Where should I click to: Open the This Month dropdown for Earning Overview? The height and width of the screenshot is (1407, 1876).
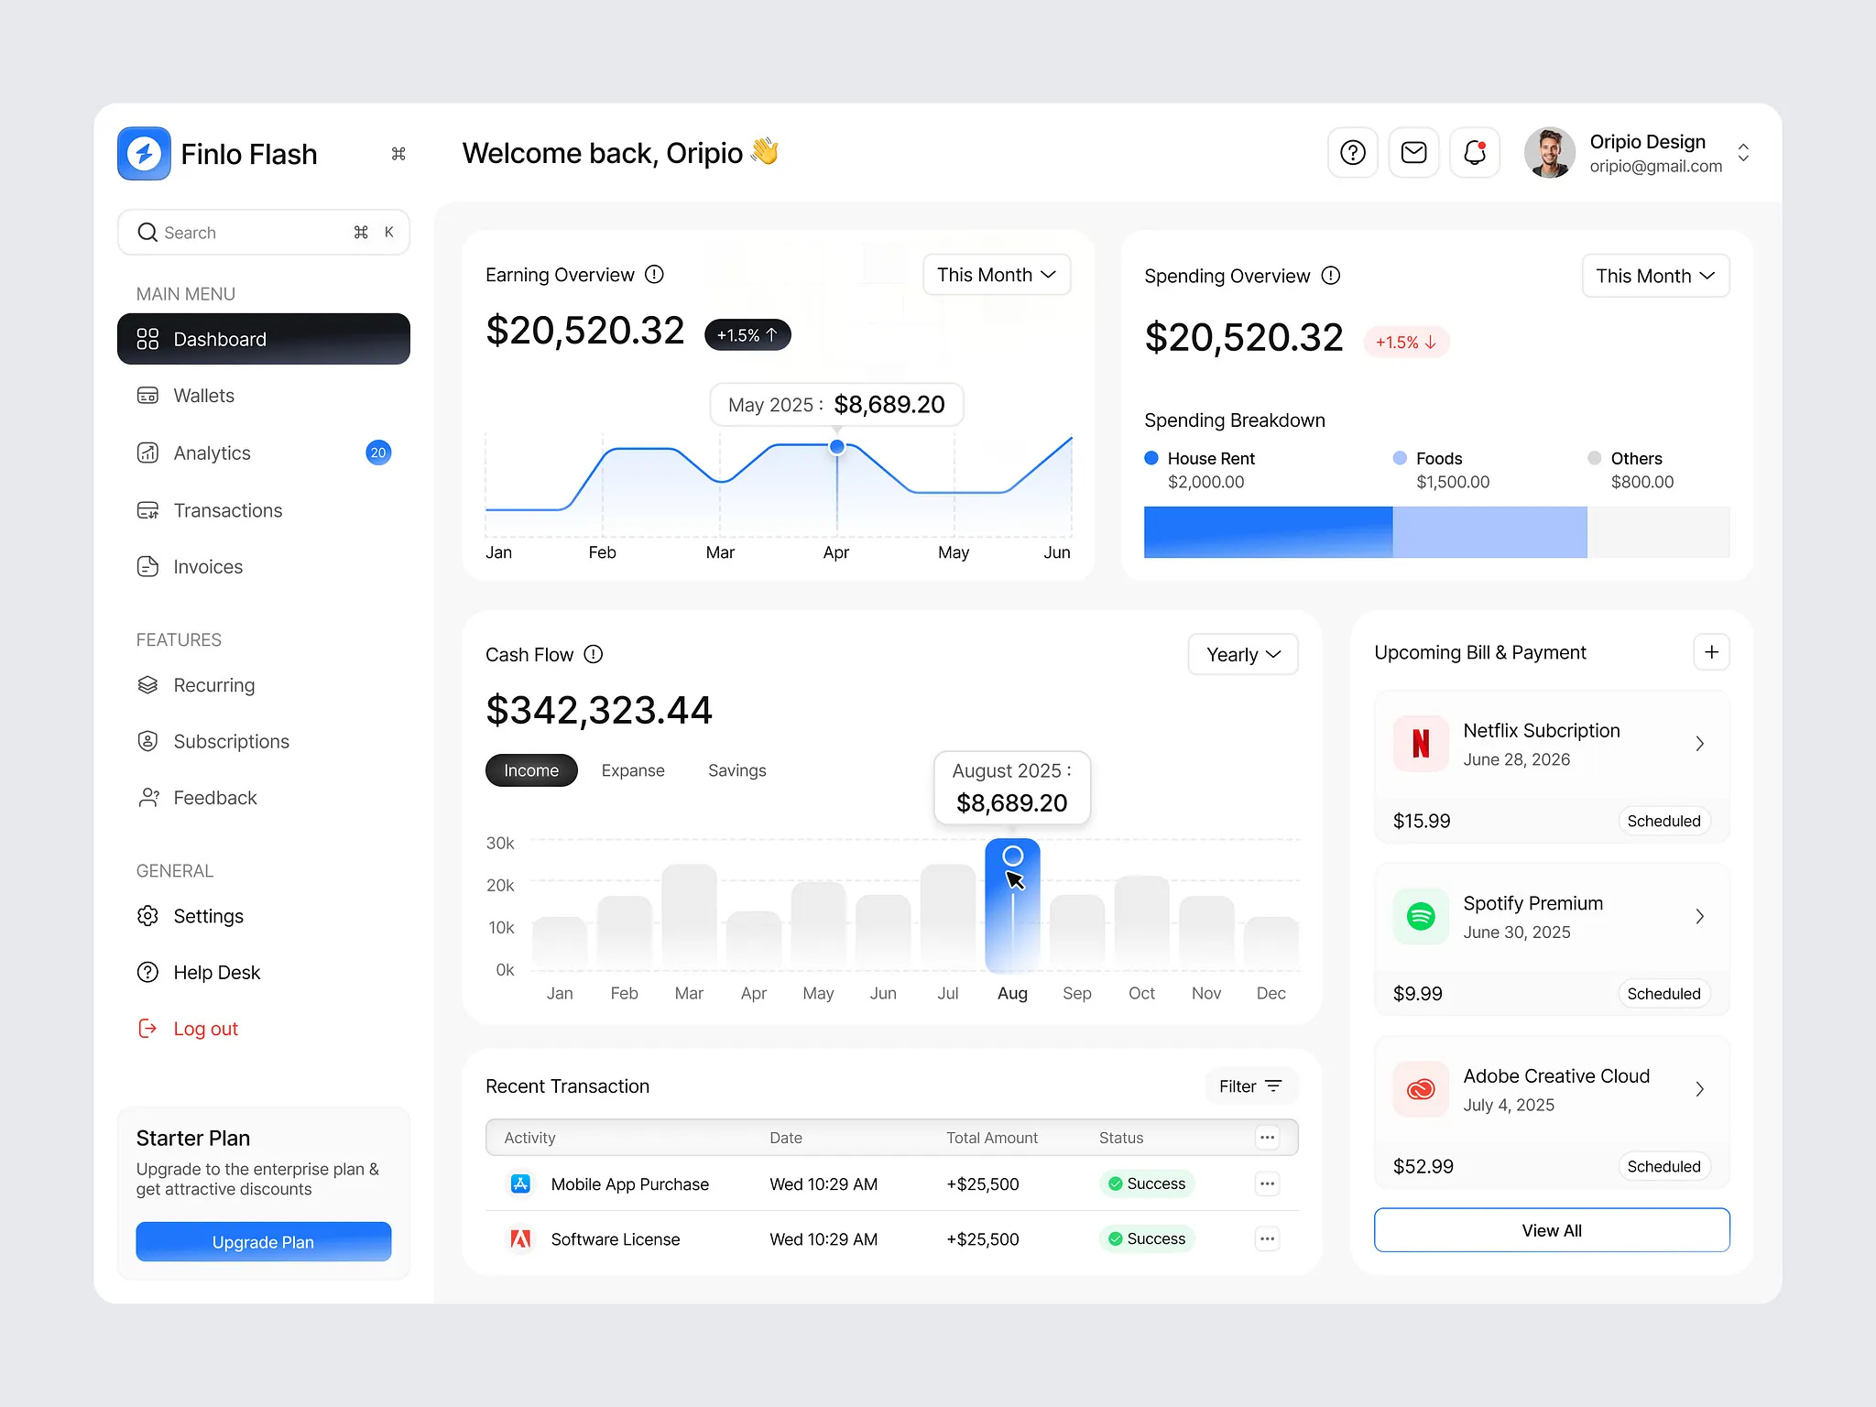[996, 274]
